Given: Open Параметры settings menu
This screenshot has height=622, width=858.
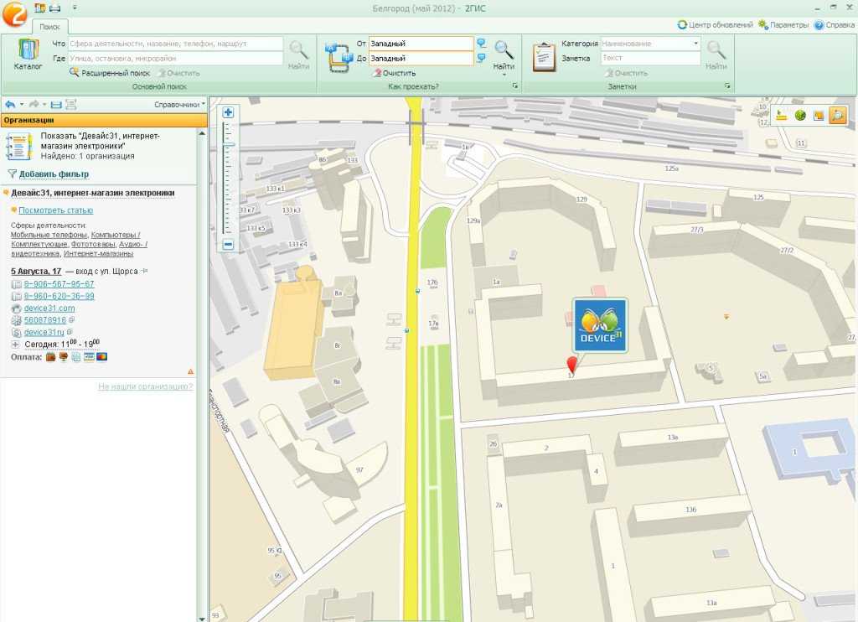Looking at the screenshot, I should (784, 25).
